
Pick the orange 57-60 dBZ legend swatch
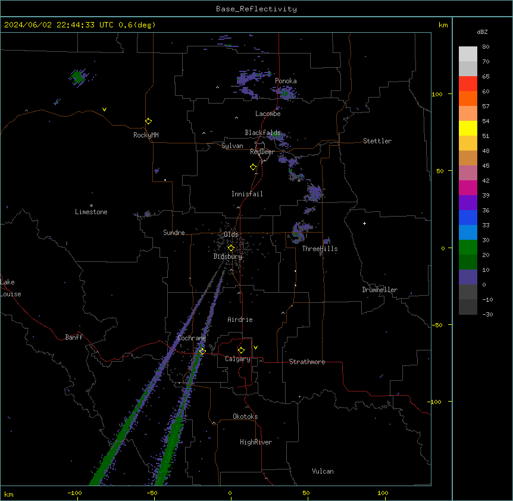(468, 98)
